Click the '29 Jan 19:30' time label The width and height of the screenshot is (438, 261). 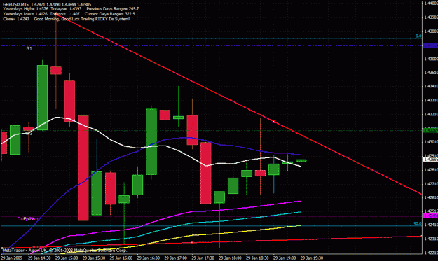(x=312, y=258)
